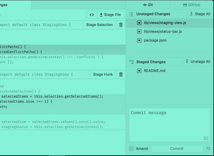The width and height of the screenshot is (214, 156).
Task: Click into the Commit message field
Action: tap(169, 125)
